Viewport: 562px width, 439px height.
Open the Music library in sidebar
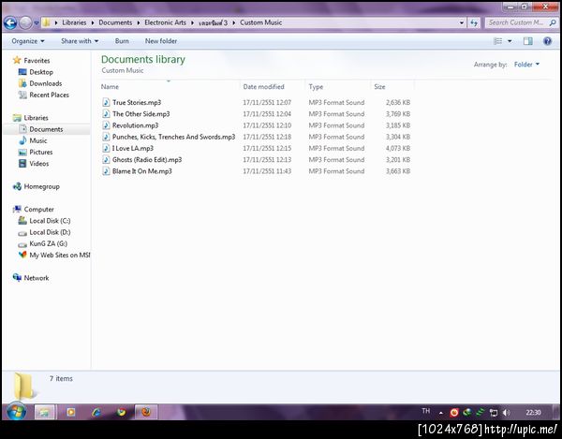click(x=38, y=140)
